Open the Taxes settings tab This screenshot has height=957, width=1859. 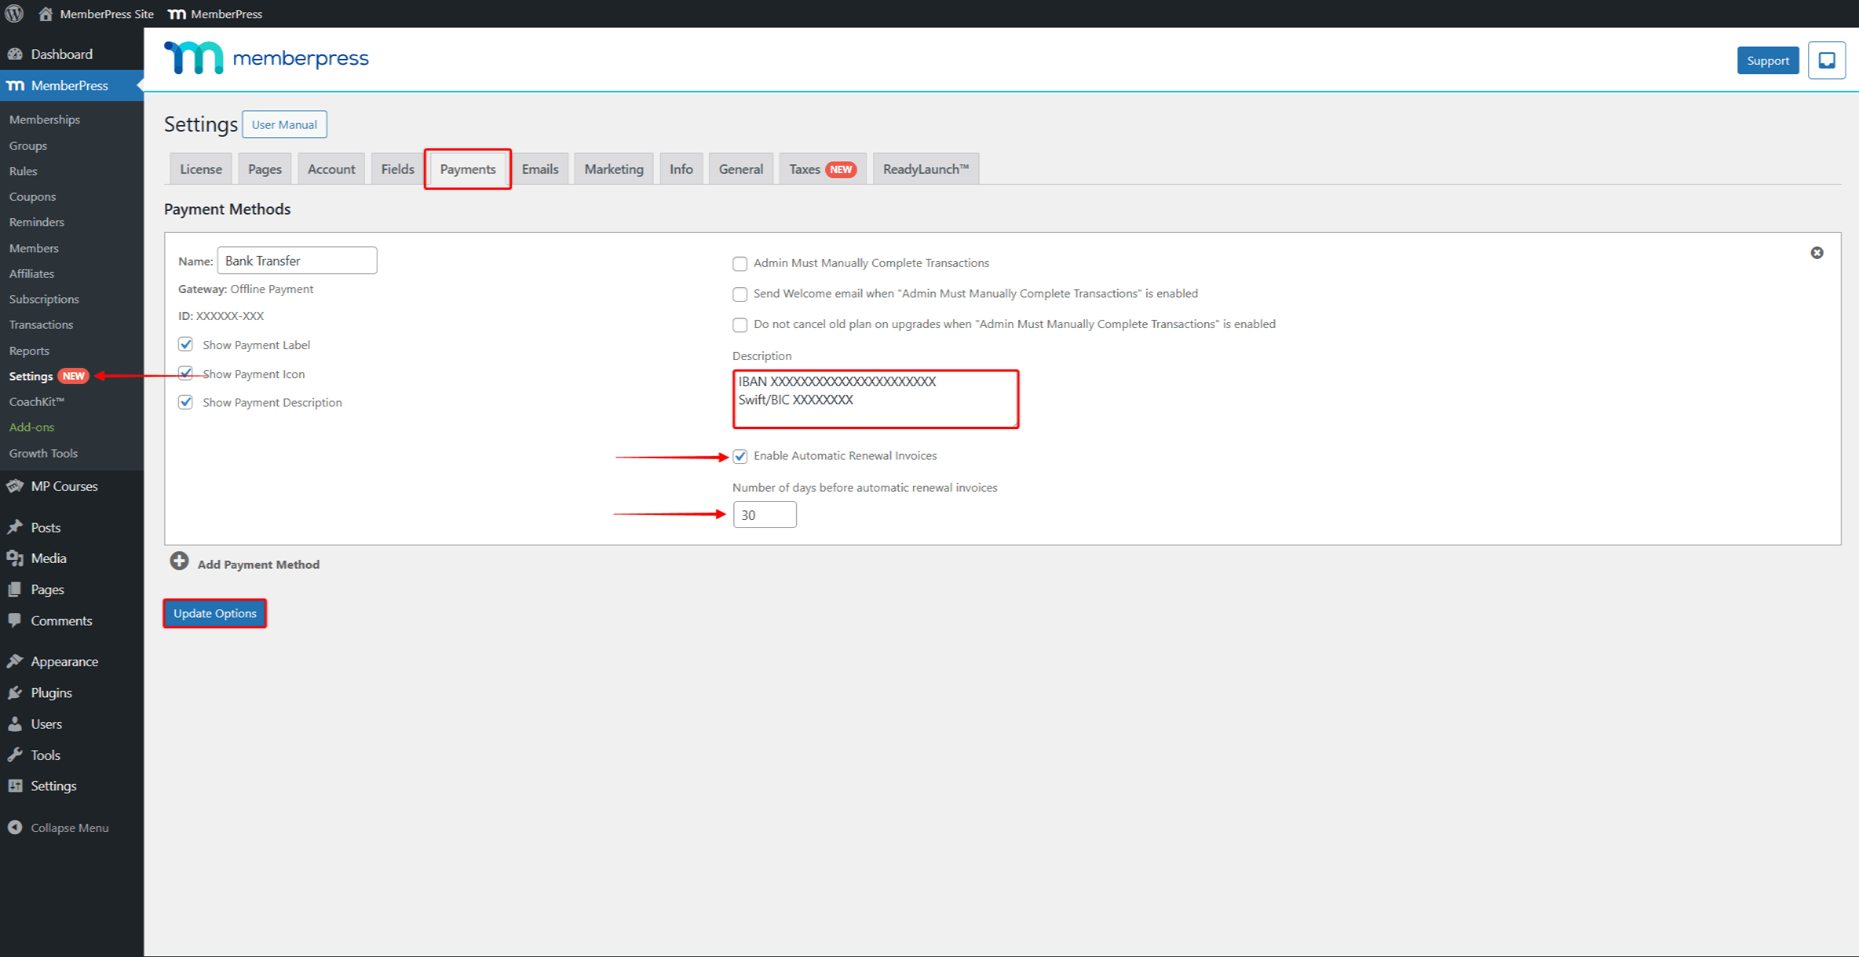pyautogui.click(x=822, y=169)
